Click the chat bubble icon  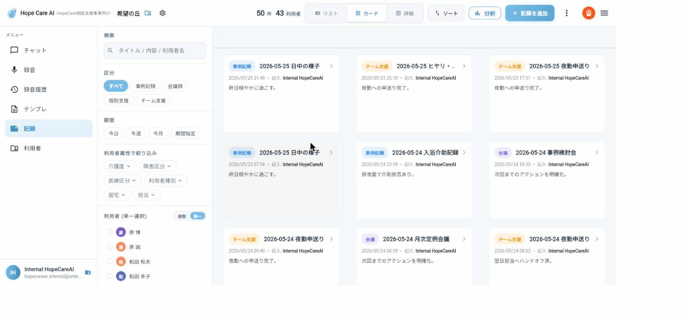15,50
